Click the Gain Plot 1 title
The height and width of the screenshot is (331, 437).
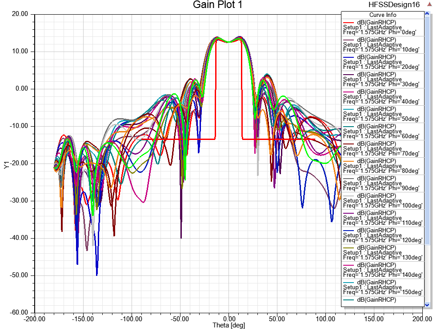[218, 4]
